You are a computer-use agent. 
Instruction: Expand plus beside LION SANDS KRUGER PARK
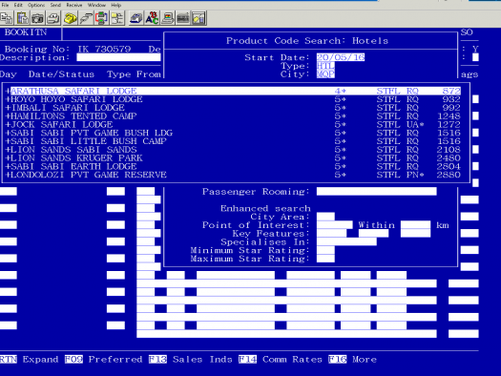8,157
